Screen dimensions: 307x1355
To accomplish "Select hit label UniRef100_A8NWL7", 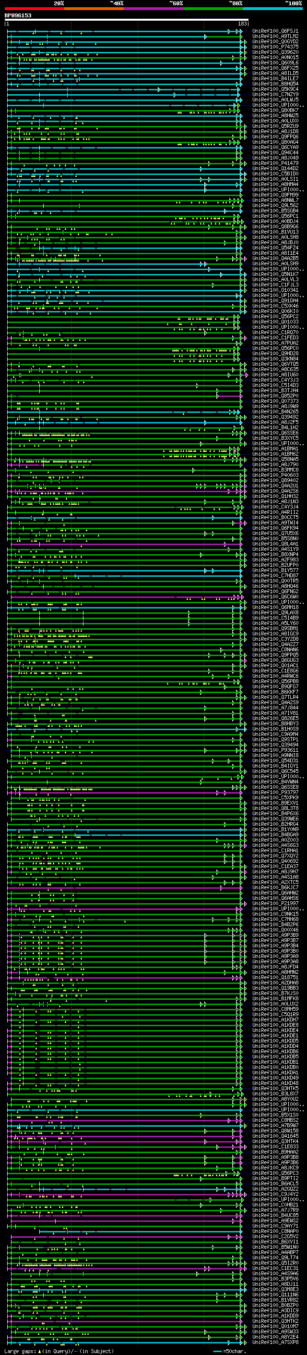I will [x=275, y=200].
